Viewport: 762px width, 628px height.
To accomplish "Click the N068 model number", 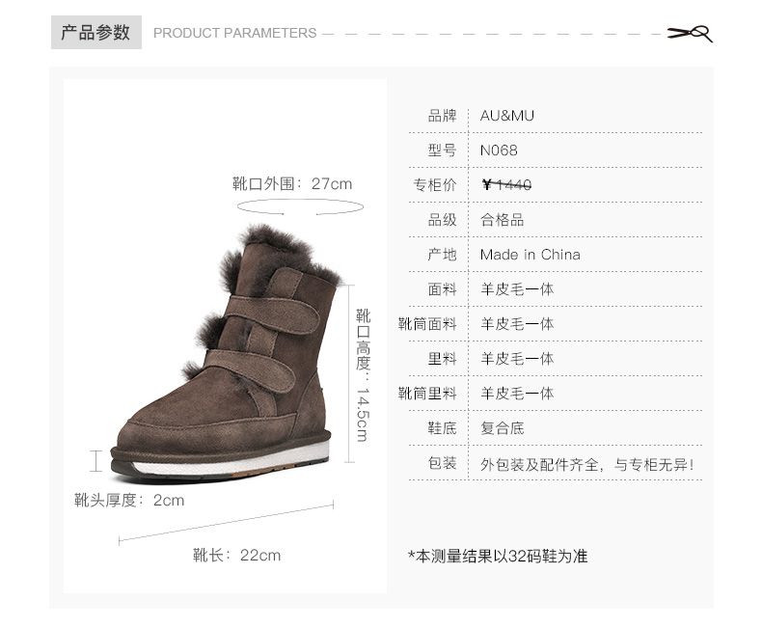I will (499, 150).
